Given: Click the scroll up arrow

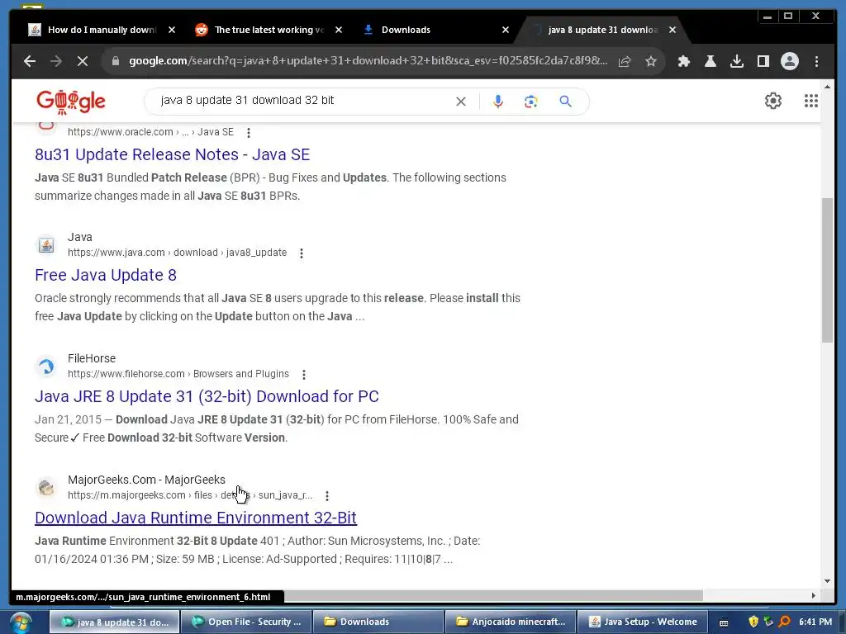Looking at the screenshot, I should [828, 86].
